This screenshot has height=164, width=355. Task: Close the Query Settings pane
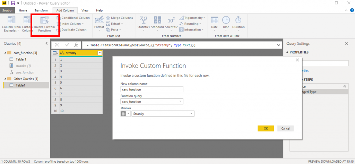click(x=346, y=43)
